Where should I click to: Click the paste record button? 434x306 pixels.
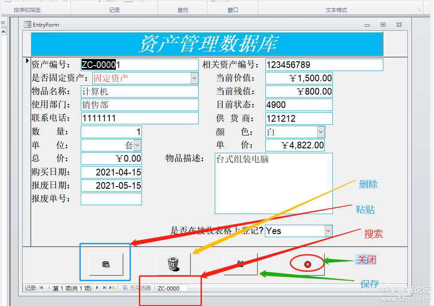tap(107, 264)
